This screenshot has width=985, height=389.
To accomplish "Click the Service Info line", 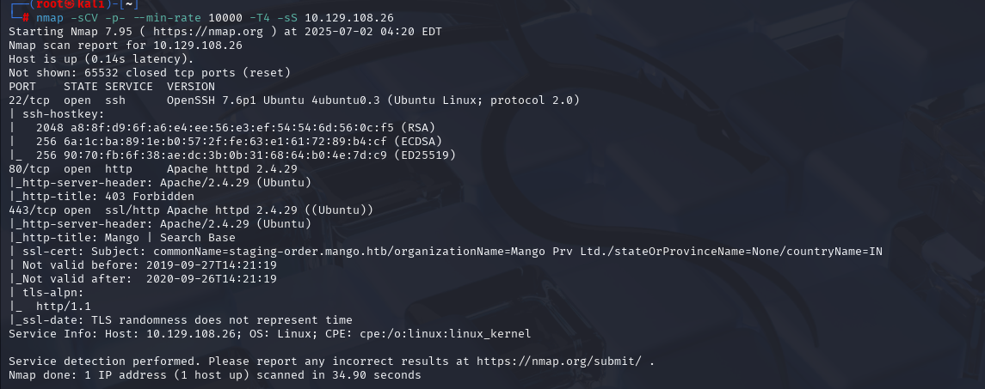I will 270,334.
